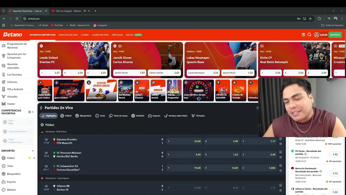Image resolution: width=346 pixels, height=195 pixels.
Task: Open Chrome extensions puzzle icon
Action: click(x=319, y=18)
